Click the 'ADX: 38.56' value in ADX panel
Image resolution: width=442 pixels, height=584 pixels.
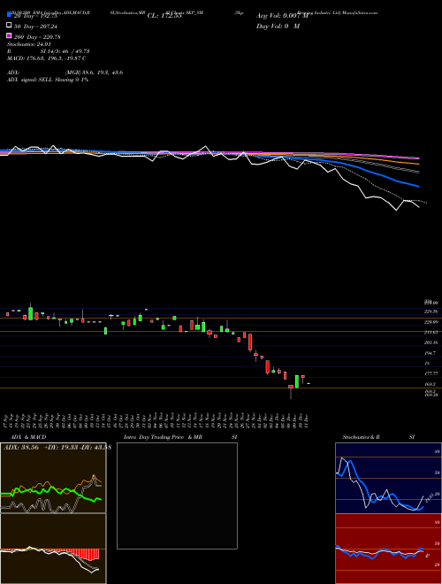pyautogui.click(x=21, y=448)
